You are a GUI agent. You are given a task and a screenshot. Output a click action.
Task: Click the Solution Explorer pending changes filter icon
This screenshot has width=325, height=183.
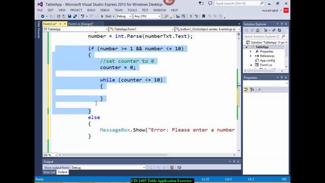click(266, 30)
